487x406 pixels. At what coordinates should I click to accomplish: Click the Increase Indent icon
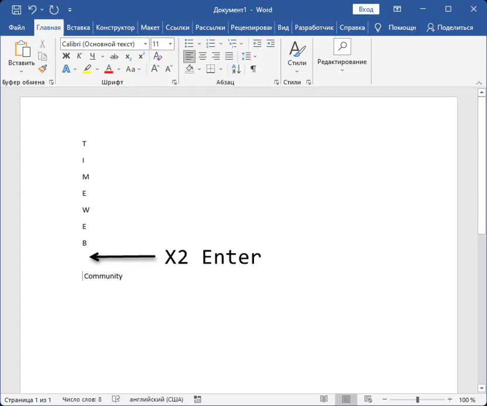point(270,43)
